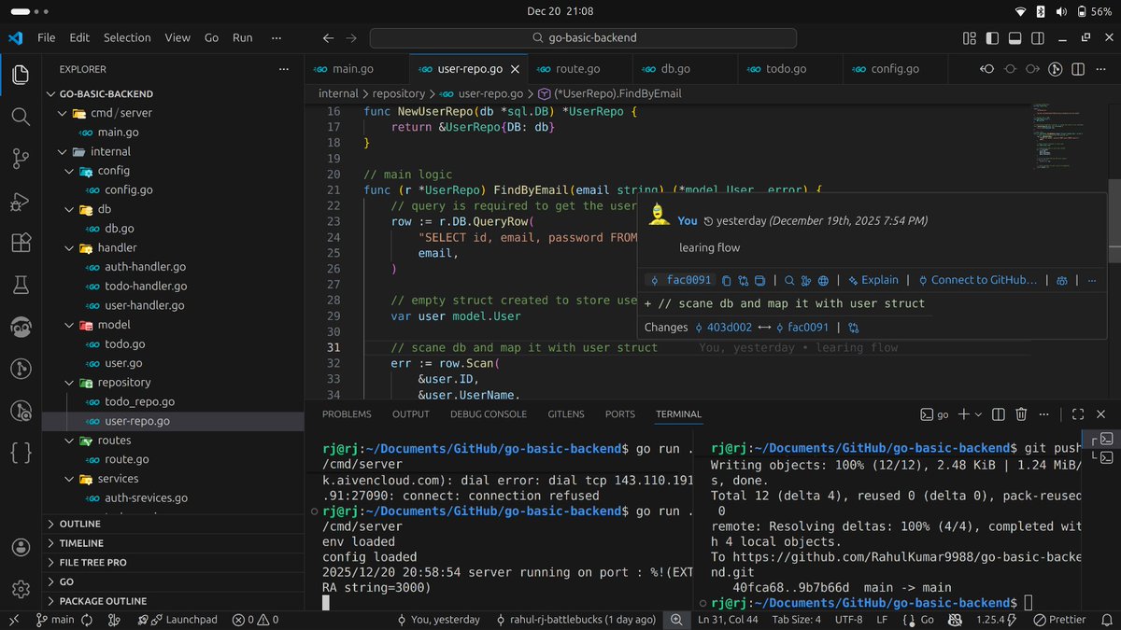Split the terminal
The width and height of the screenshot is (1121, 630).
(x=999, y=414)
